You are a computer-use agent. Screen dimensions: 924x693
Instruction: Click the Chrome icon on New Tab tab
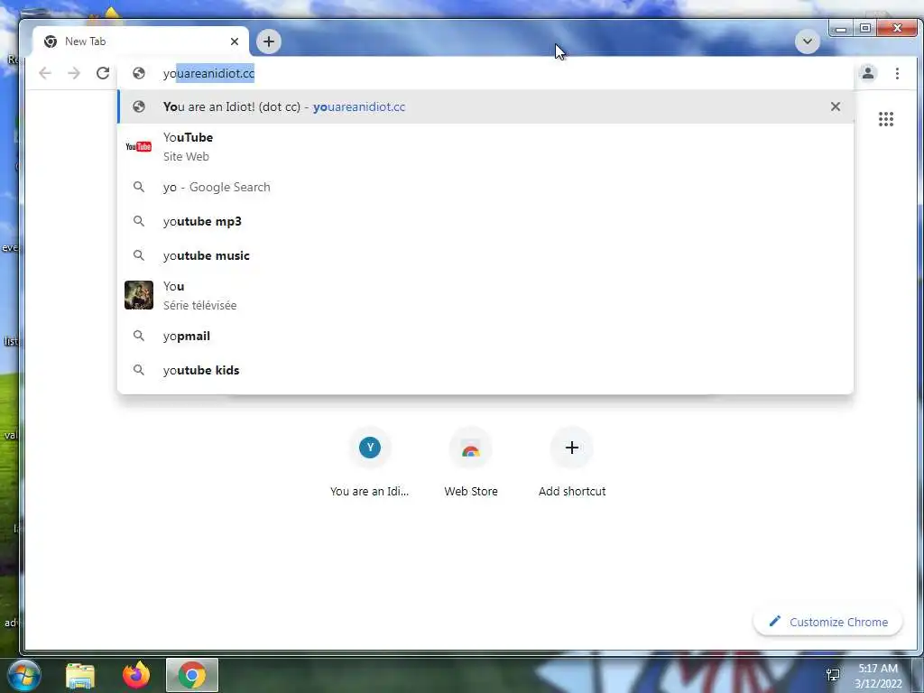[x=51, y=42]
